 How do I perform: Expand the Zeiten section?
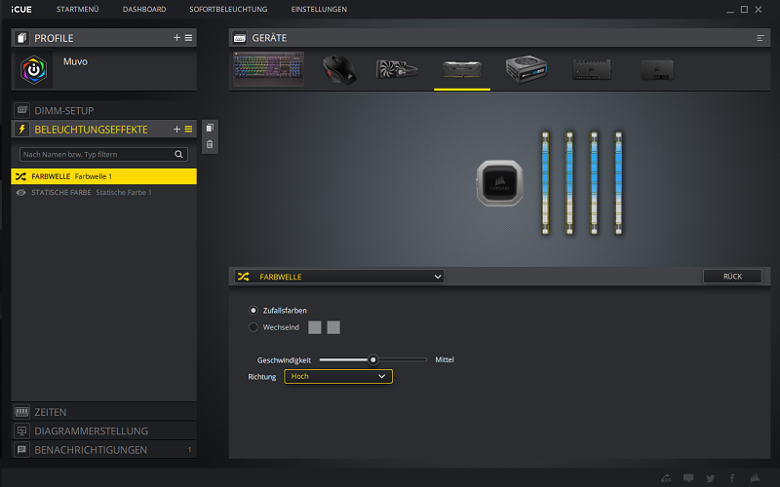[x=103, y=412]
